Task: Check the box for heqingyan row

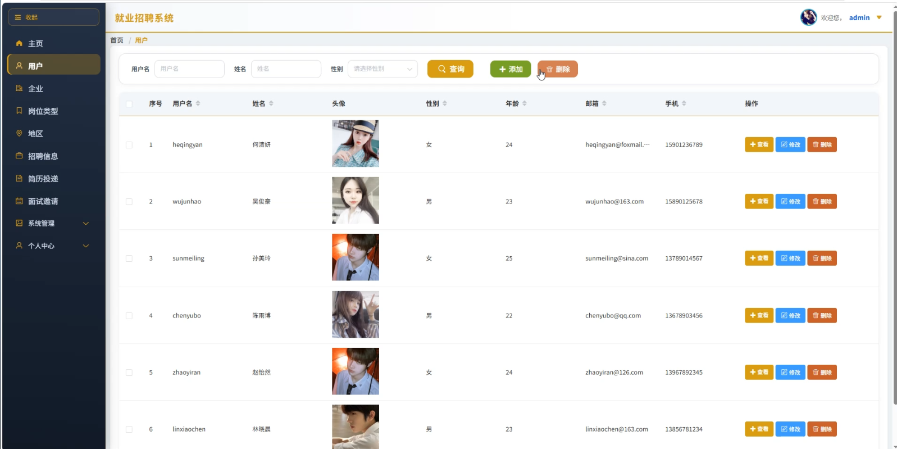Action: click(x=129, y=145)
